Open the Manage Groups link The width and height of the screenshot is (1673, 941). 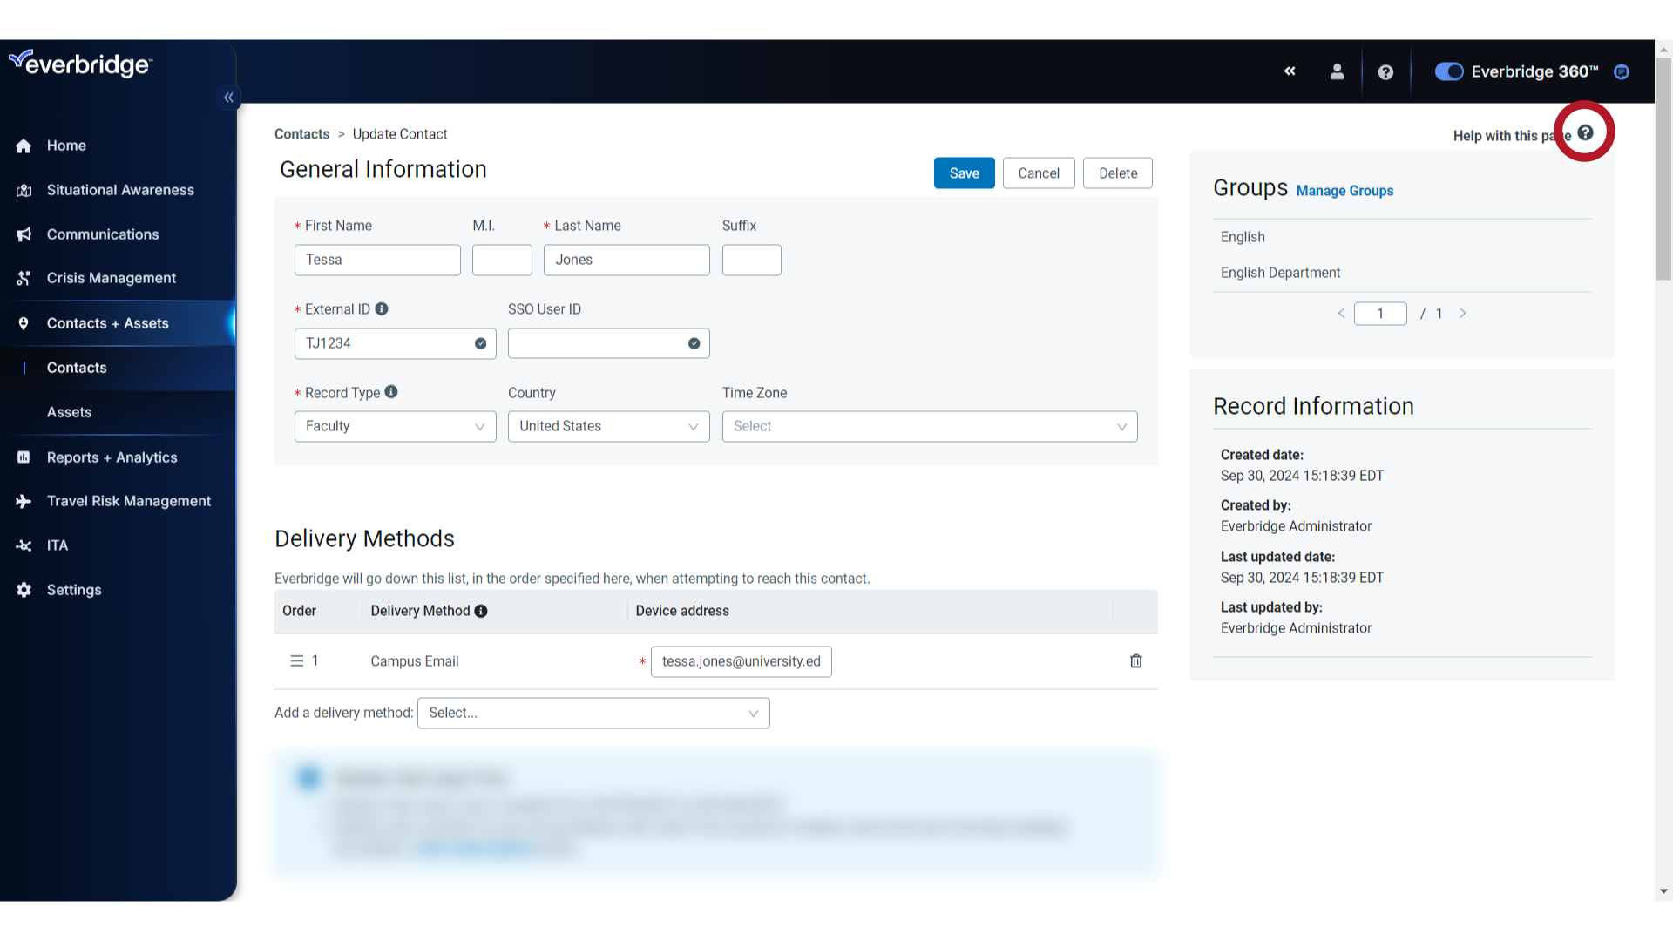tap(1344, 190)
